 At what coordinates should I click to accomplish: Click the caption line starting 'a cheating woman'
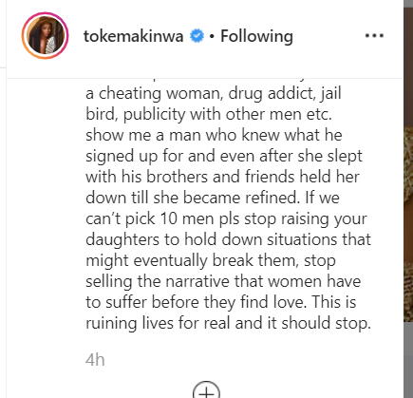coord(214,94)
